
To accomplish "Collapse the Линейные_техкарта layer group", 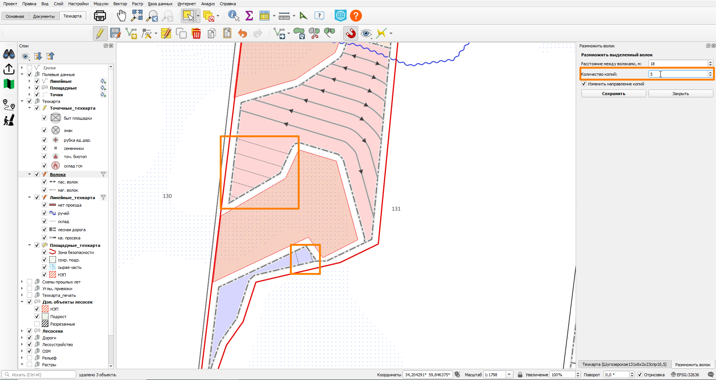I will (29, 197).
